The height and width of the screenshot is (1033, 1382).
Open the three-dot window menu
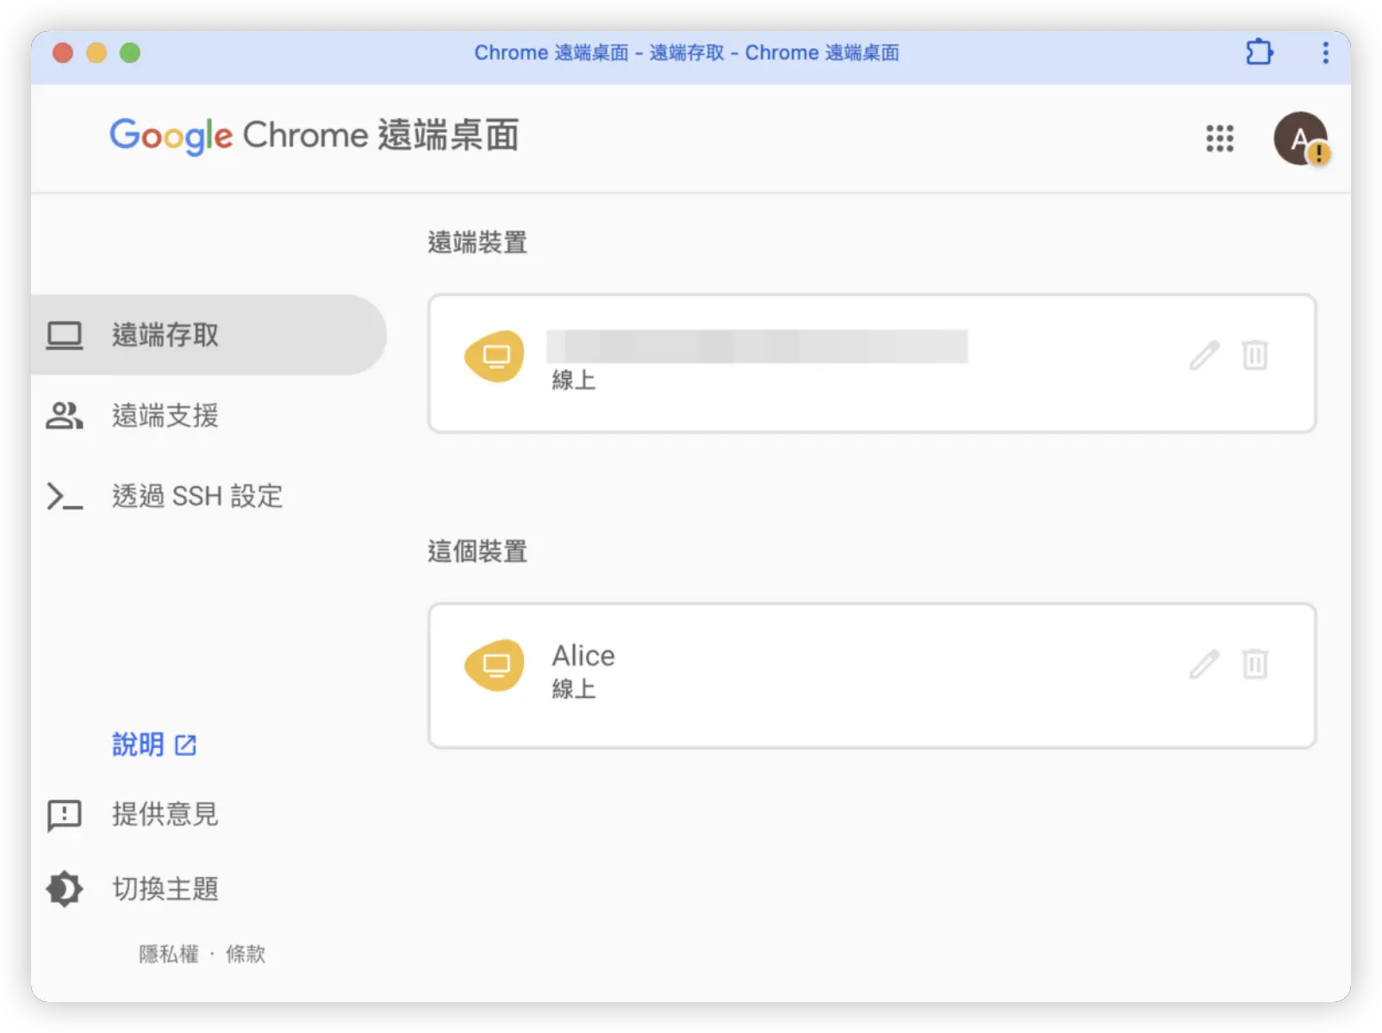click(x=1325, y=53)
